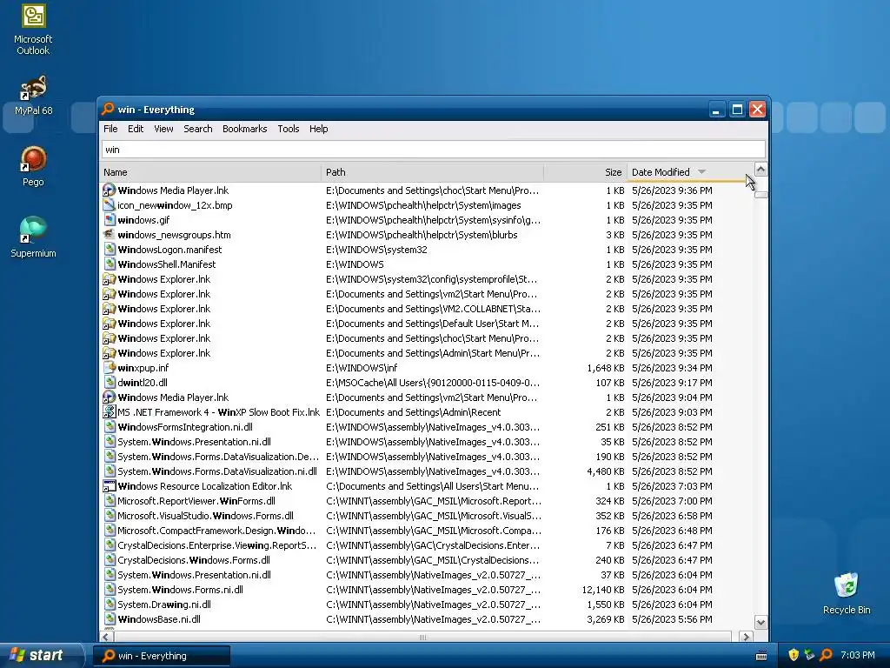Viewport: 890px width, 668px height.
Task: Click the 12,140 KB size cell
Action: [x=603, y=590]
